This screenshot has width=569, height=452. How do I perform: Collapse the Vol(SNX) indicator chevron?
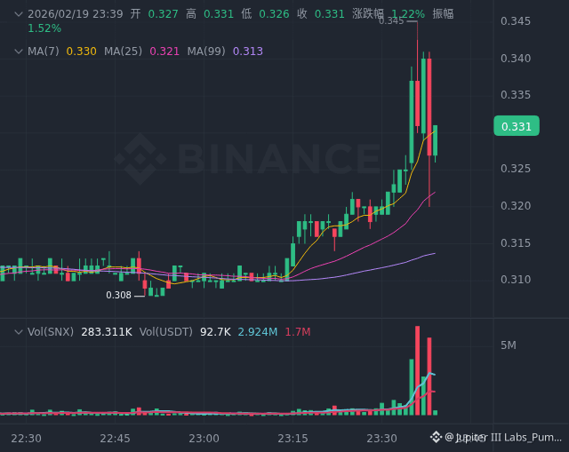click(19, 332)
